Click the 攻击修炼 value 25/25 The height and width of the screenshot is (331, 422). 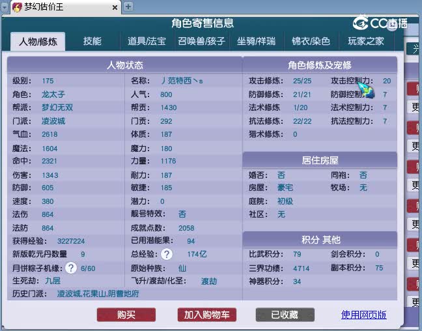tap(302, 81)
